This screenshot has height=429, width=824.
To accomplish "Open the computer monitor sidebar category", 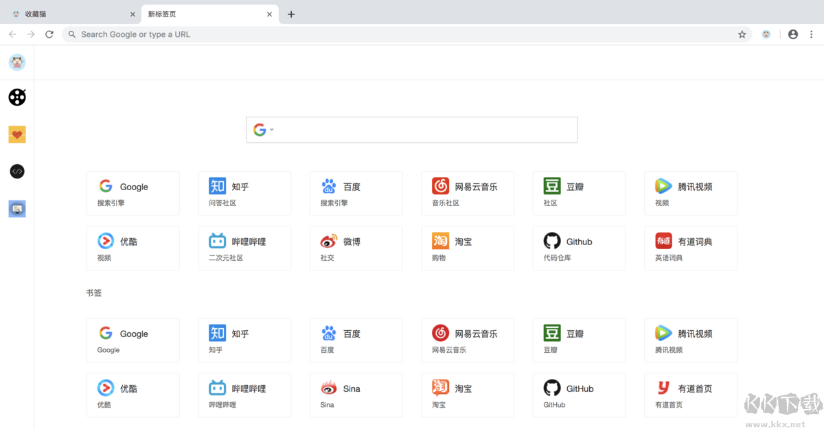I will (x=17, y=209).
